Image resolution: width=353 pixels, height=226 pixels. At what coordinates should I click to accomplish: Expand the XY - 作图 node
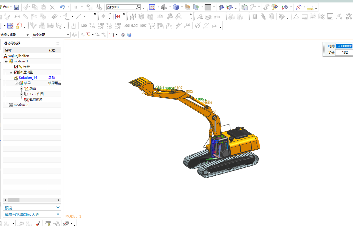22,94
